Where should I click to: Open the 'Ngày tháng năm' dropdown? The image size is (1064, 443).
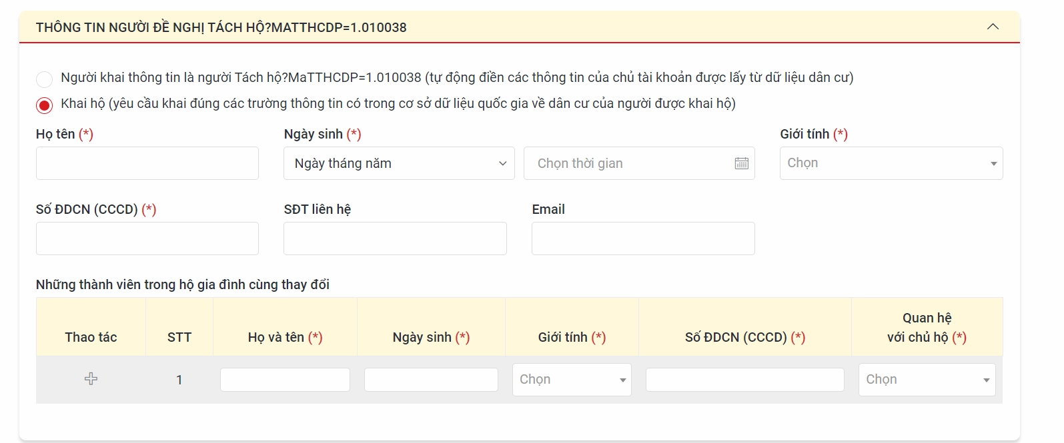point(398,163)
